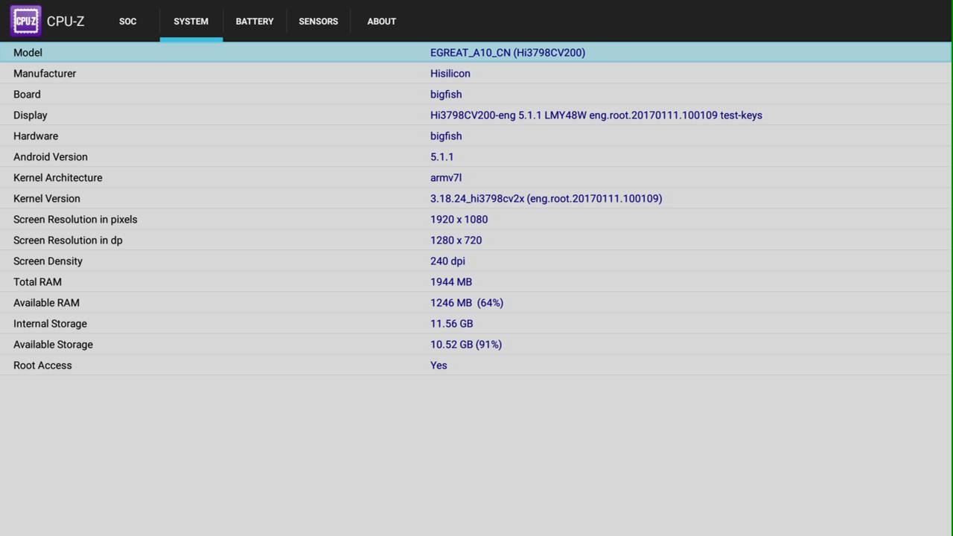The image size is (953, 536).
Task: Click the 11.56 GB value
Action: (x=452, y=324)
